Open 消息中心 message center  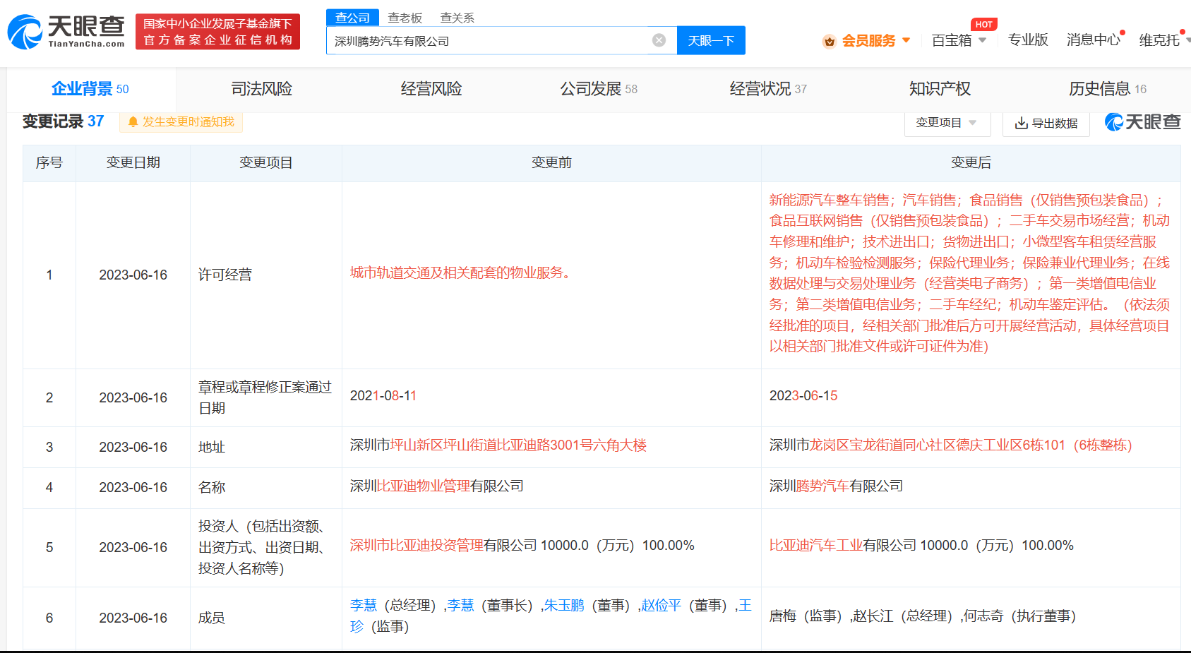[1094, 40]
